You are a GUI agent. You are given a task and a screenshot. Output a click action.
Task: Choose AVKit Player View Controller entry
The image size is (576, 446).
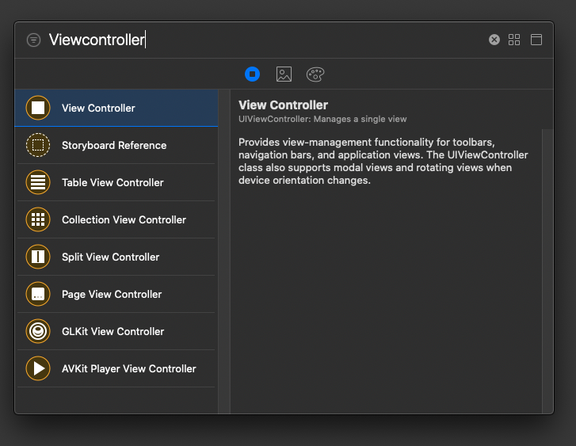point(128,368)
